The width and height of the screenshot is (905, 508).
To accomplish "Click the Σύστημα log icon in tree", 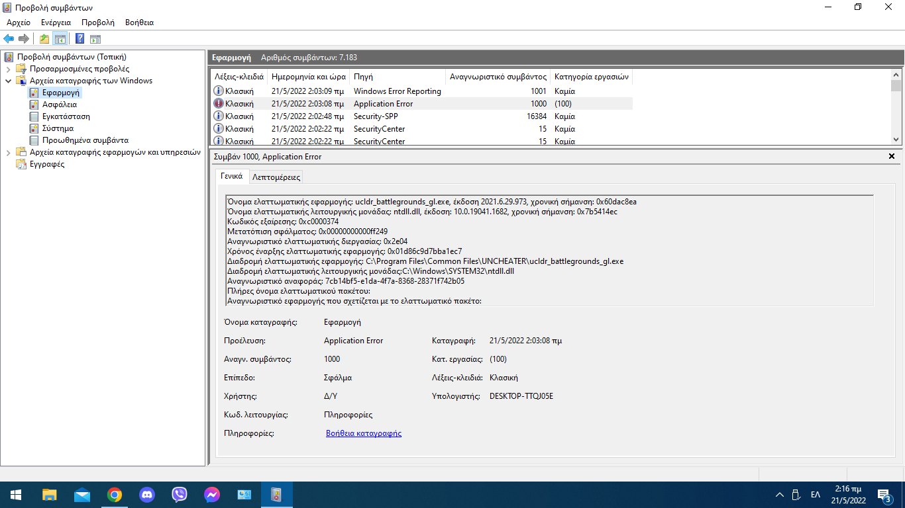I will coord(34,128).
